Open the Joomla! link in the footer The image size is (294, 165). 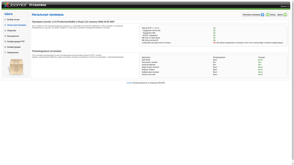tap(129, 82)
